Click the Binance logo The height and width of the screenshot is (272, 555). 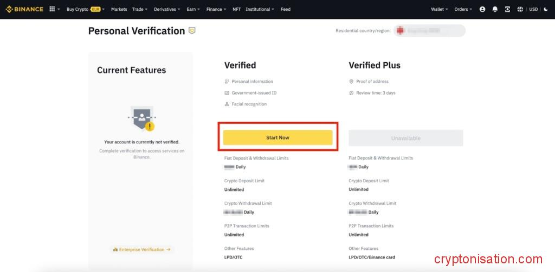(24, 9)
